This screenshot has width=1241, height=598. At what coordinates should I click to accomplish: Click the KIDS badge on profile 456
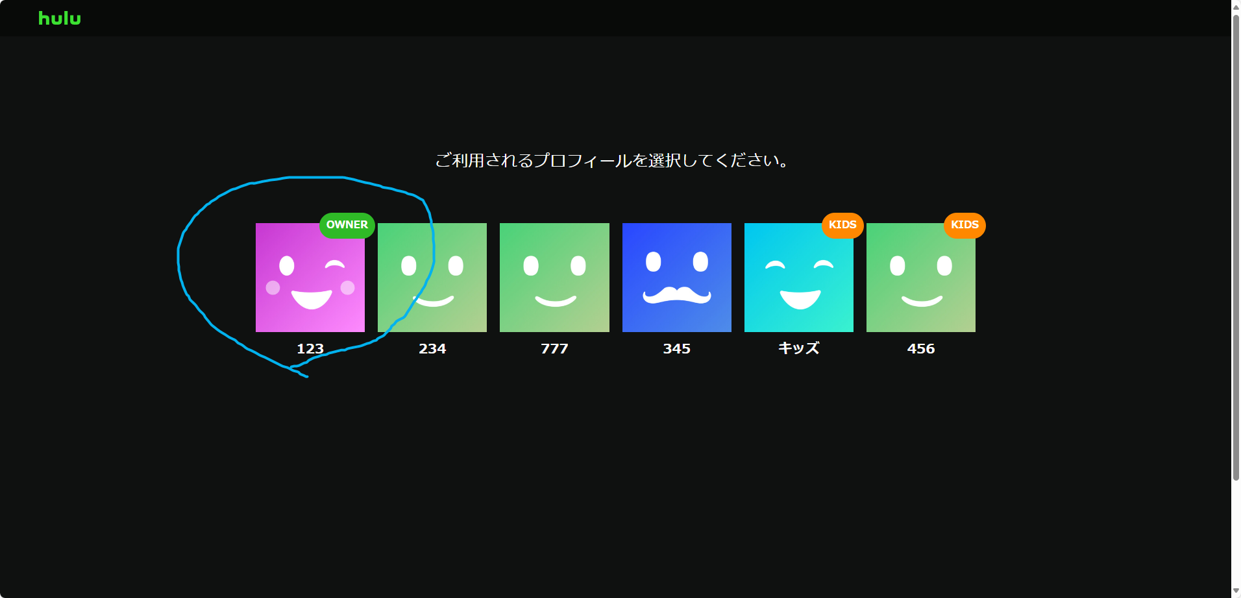pyautogui.click(x=965, y=225)
